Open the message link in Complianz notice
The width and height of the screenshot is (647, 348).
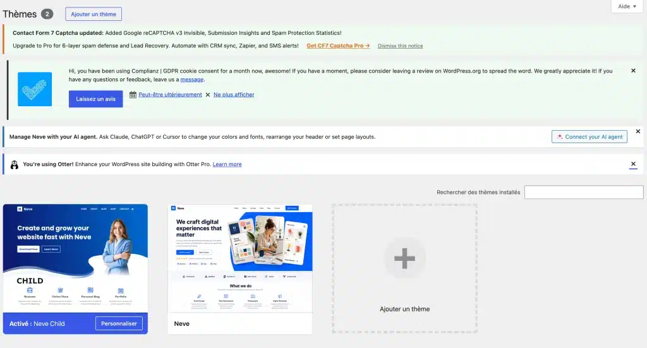[192, 80]
